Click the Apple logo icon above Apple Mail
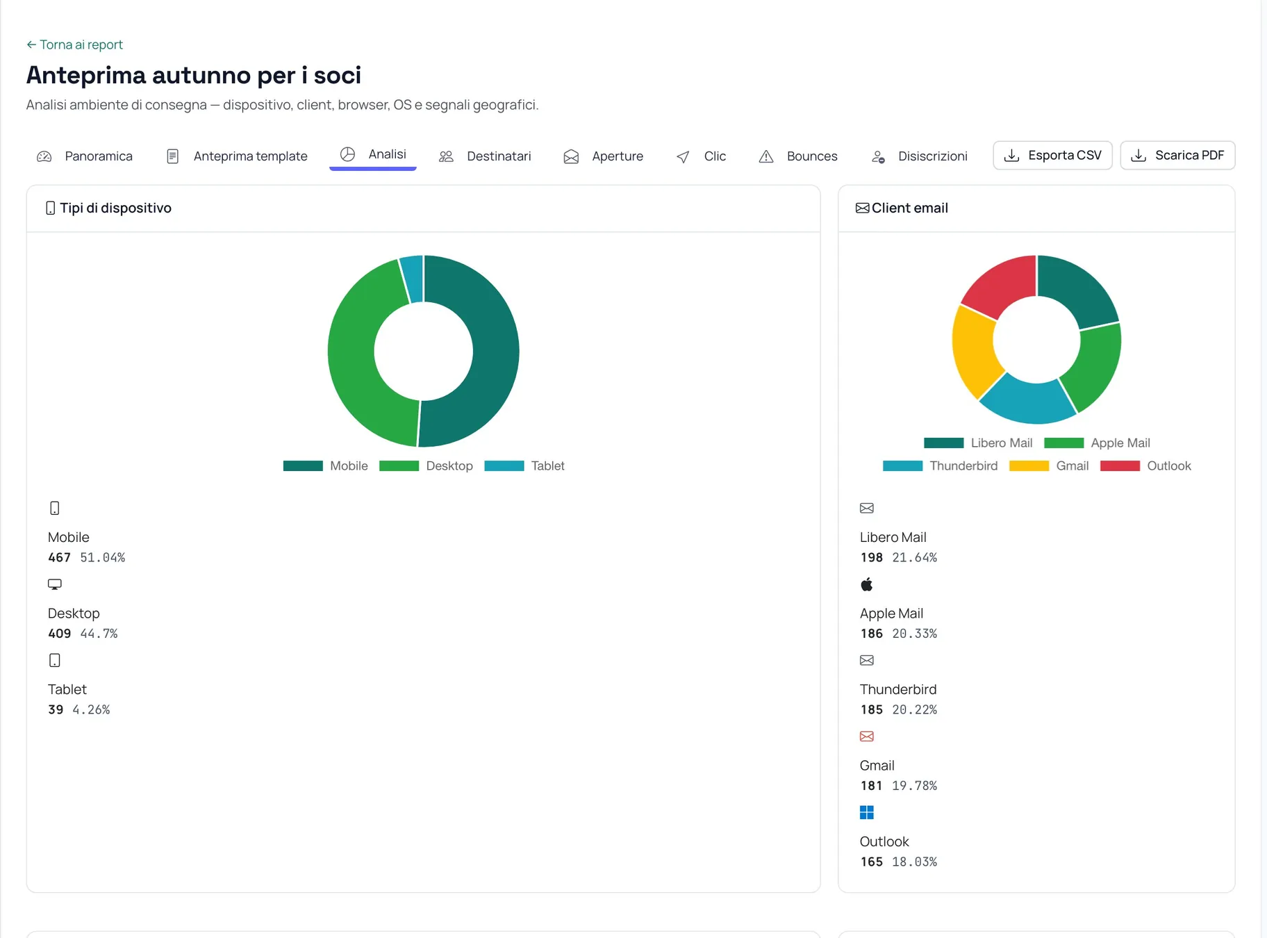Image resolution: width=1267 pixels, height=938 pixels. pos(866,584)
